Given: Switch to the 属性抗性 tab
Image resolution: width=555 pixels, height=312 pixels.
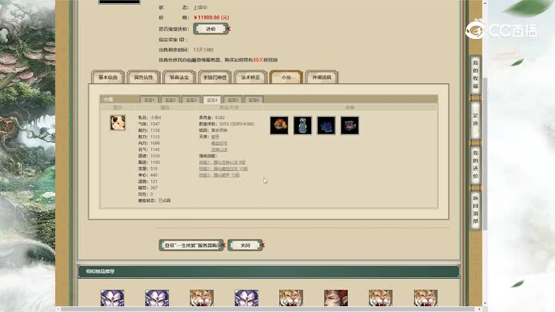Looking at the screenshot, I should (144, 77).
